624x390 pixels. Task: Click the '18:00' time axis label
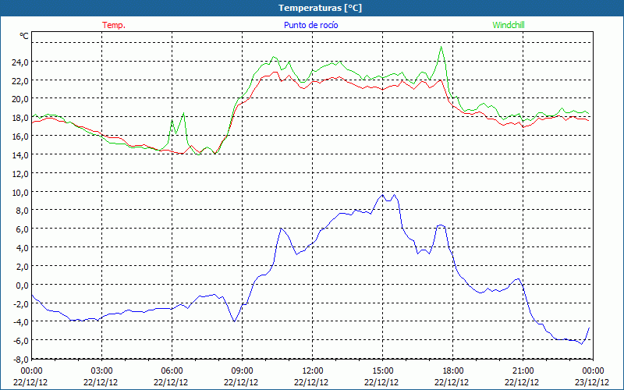click(453, 371)
